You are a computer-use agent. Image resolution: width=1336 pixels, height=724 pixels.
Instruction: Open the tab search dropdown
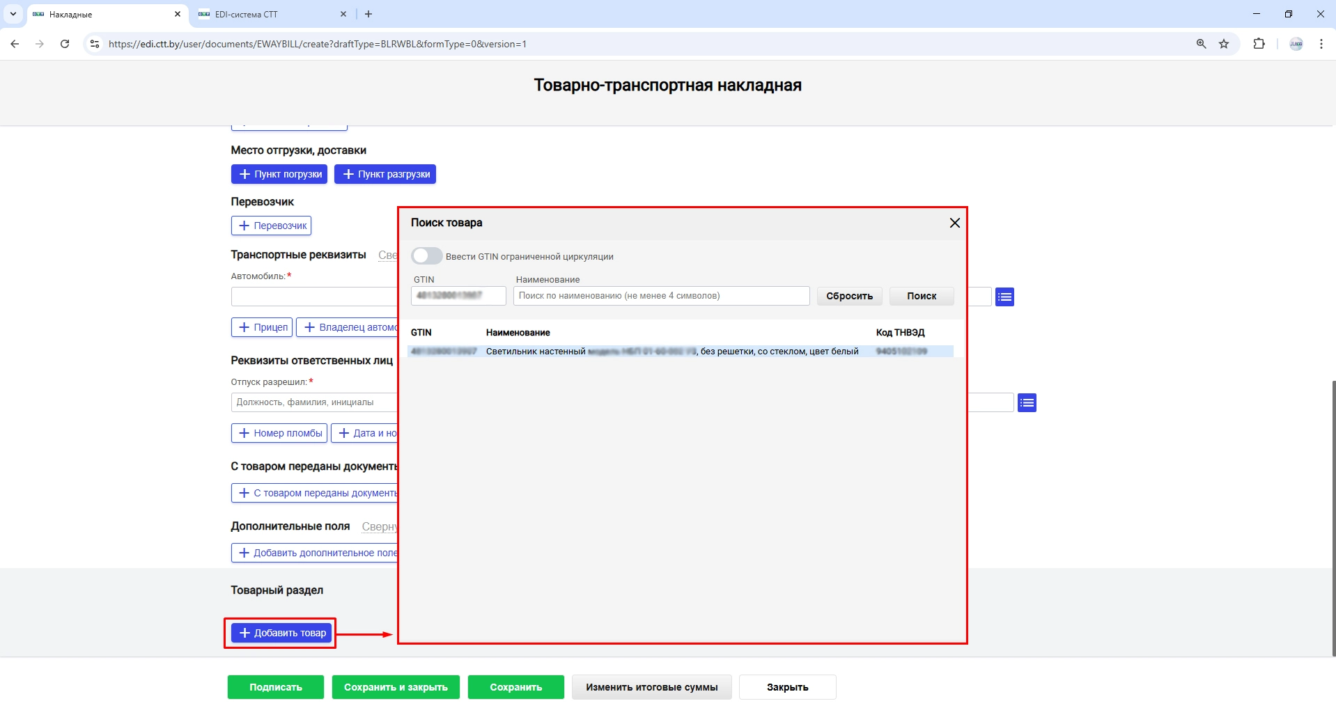coord(13,14)
